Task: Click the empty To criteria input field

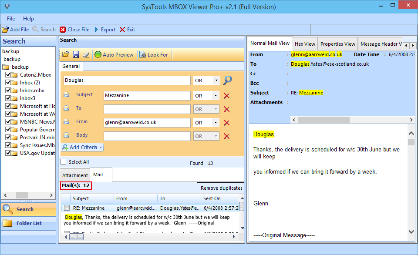Action: [x=147, y=109]
